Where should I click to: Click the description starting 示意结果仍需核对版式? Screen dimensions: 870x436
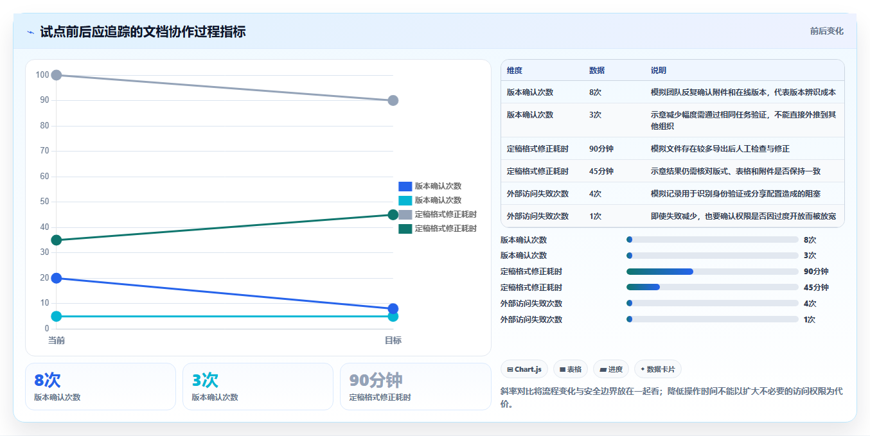click(736, 171)
